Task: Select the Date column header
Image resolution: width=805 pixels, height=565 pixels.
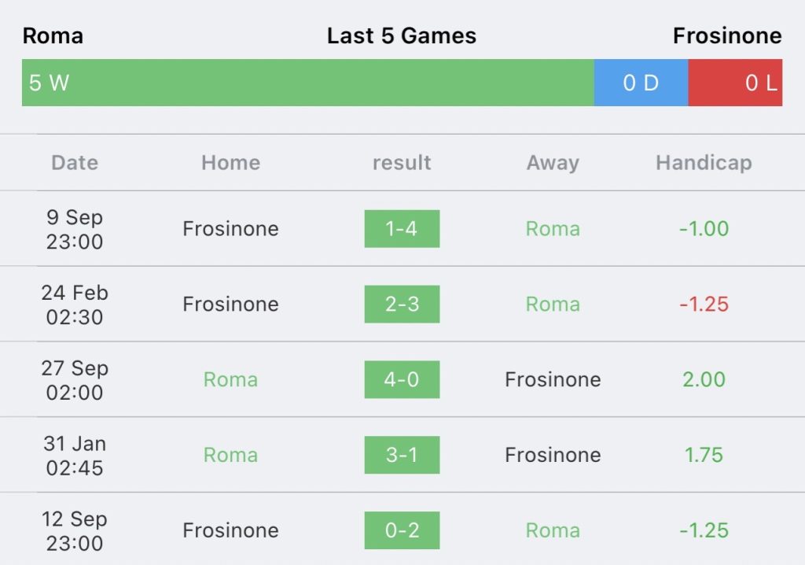Action: click(x=75, y=163)
